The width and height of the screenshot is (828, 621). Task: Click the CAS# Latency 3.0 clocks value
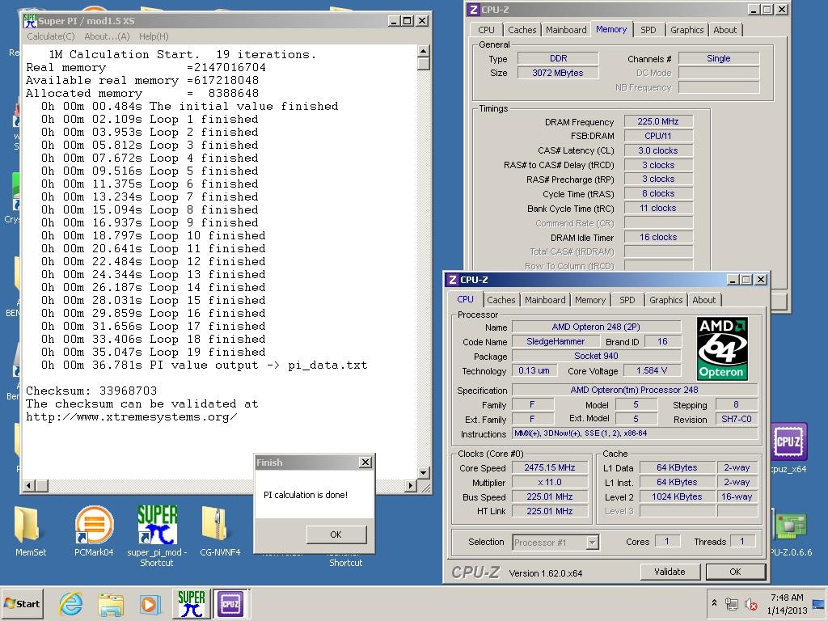tap(658, 150)
